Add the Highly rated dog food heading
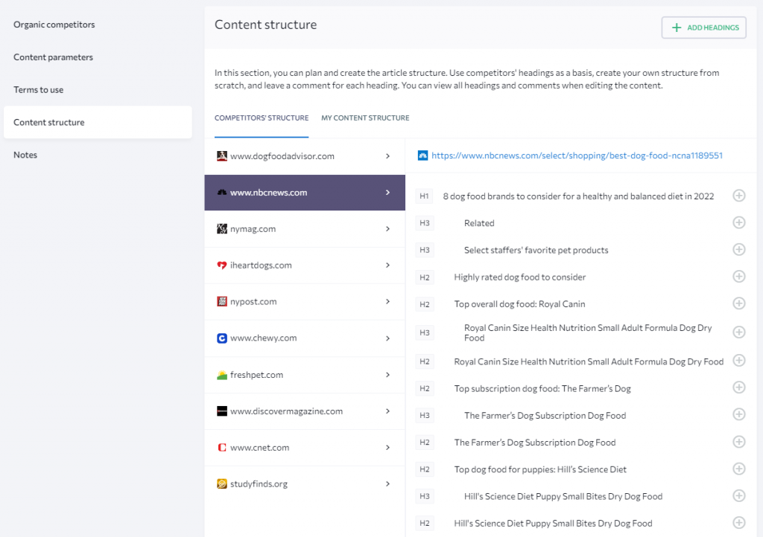The height and width of the screenshot is (537, 763). coord(738,276)
